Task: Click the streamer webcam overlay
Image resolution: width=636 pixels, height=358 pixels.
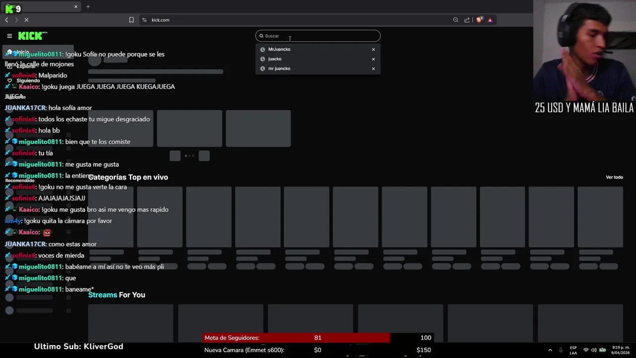Action: 584,50
